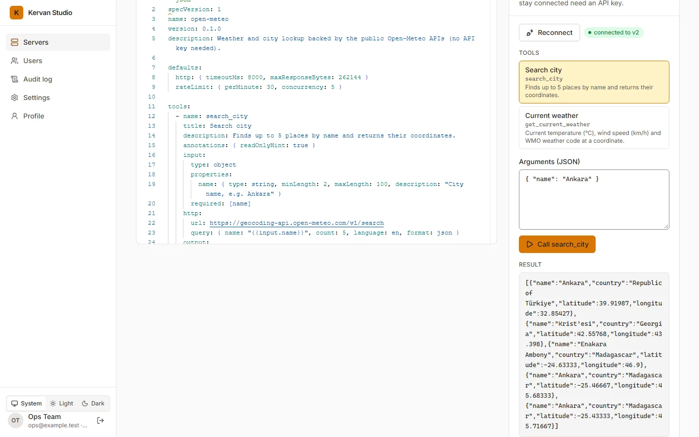
Task: Click the OT user avatar
Action: tap(16, 420)
